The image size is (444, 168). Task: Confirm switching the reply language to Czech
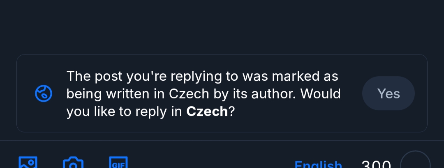388,93
